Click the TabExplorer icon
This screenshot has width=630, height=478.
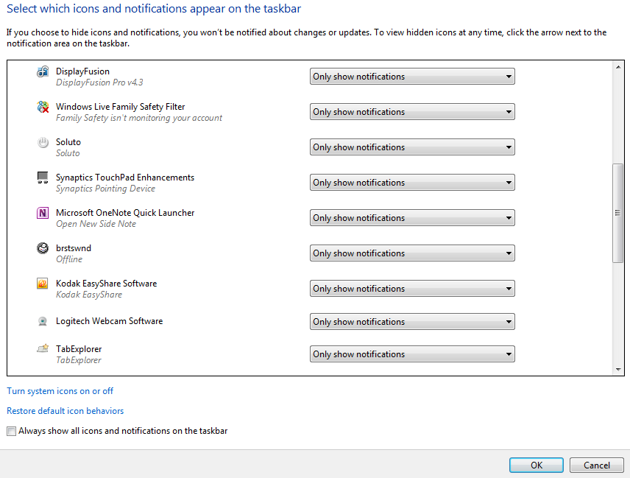[x=43, y=348]
